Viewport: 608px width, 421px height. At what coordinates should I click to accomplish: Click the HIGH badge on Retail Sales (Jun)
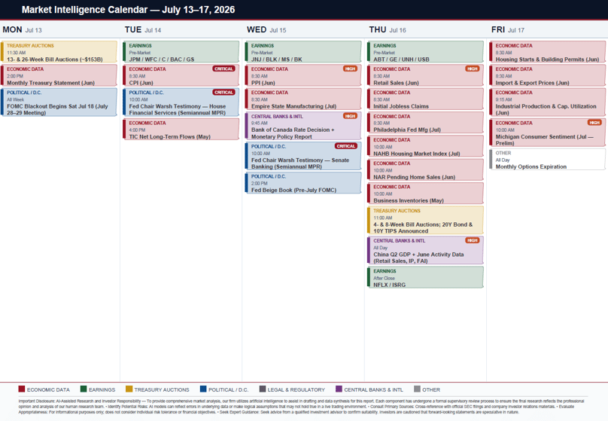473,69
